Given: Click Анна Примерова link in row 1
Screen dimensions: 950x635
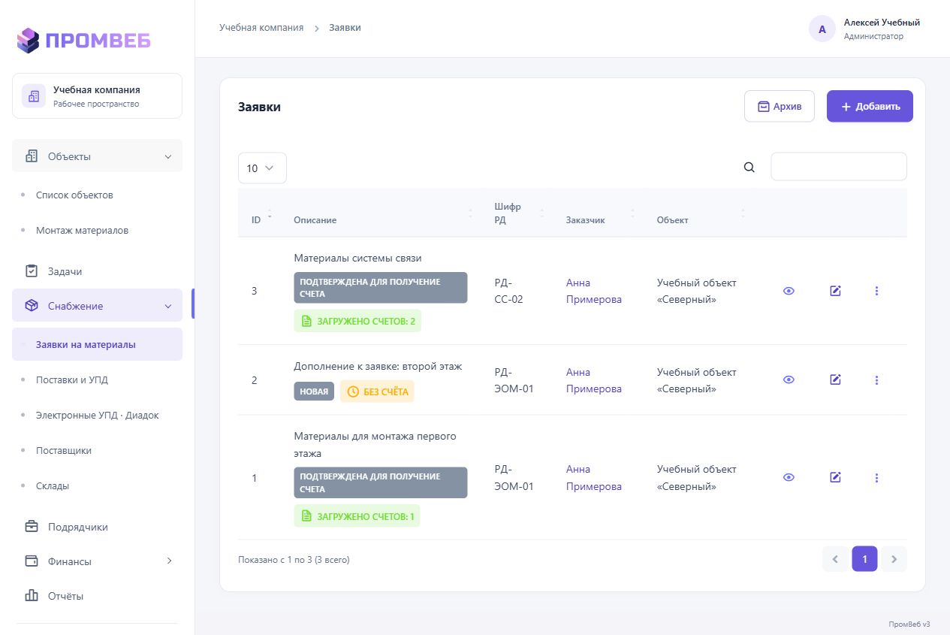Looking at the screenshot, I should 593,477.
